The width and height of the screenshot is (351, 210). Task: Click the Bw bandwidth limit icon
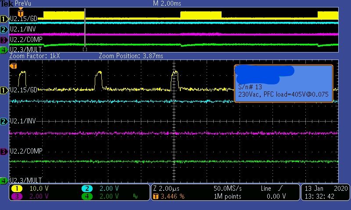135,196
